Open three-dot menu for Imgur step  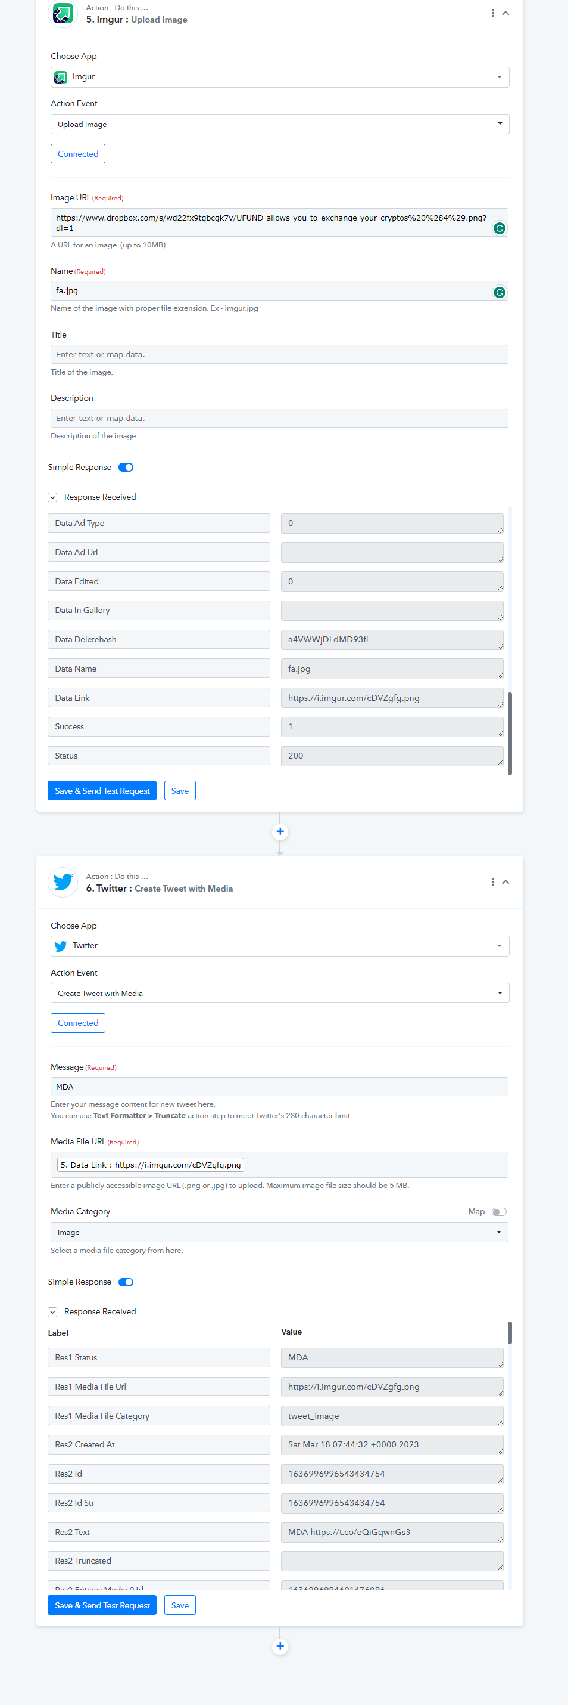pos(493,13)
